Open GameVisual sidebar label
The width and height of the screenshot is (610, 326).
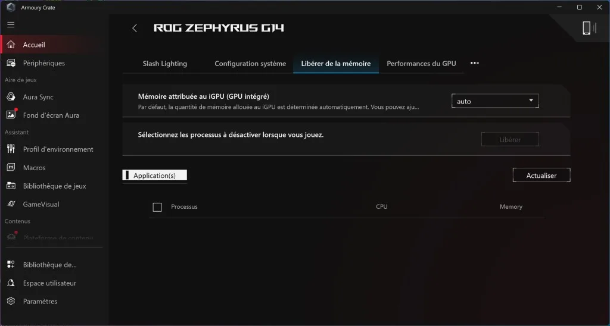[41, 205]
